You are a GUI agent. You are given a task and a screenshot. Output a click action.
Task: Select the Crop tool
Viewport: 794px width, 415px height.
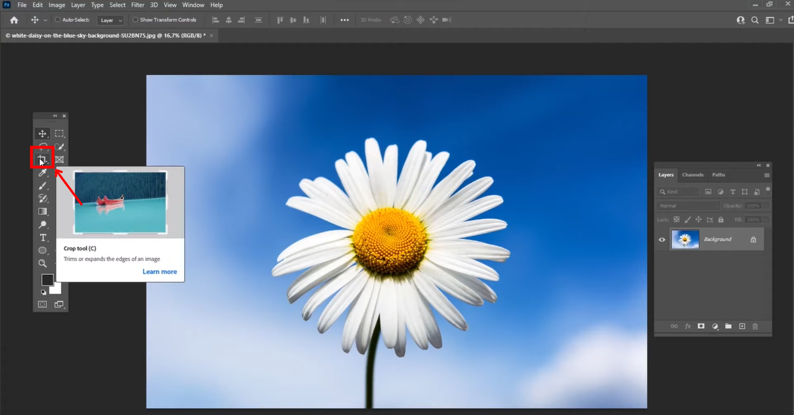[42, 159]
